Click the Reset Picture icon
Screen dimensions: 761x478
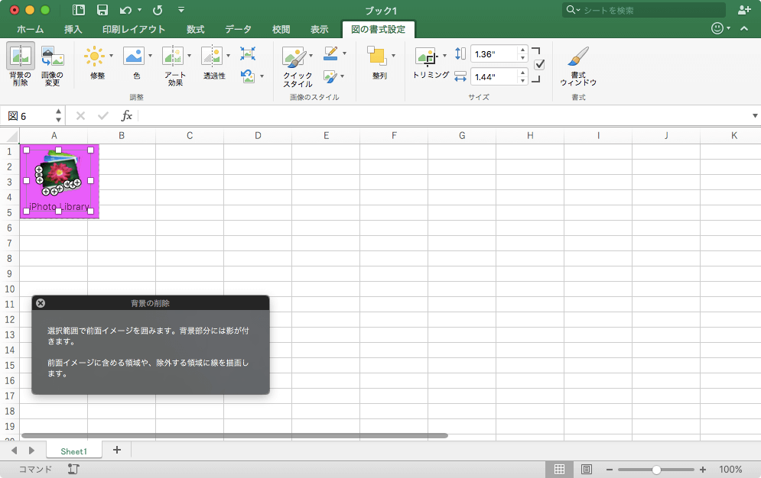coord(248,76)
